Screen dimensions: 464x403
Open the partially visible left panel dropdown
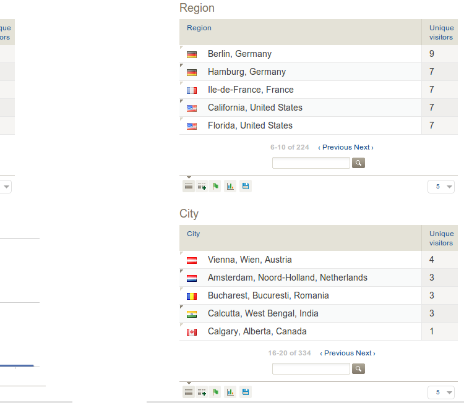click(x=6, y=187)
